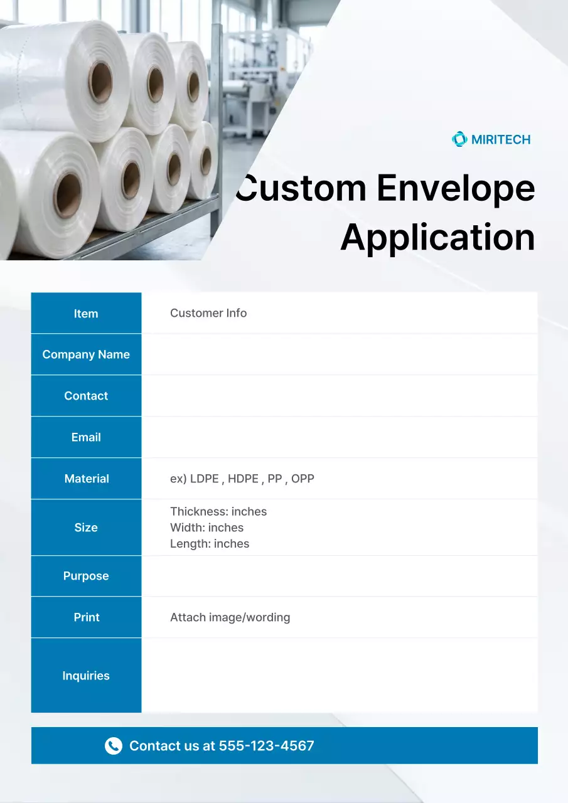Click the MIRITECH brand name text
Screen dimensions: 568x803
(x=501, y=139)
